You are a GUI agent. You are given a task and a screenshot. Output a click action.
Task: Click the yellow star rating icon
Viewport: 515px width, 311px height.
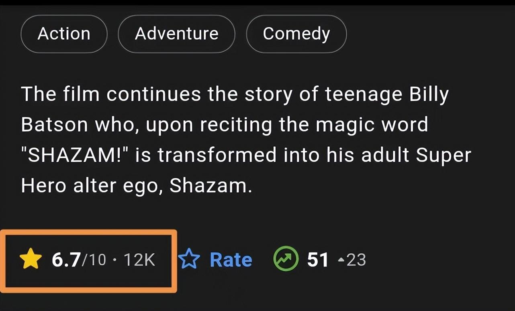(31, 259)
